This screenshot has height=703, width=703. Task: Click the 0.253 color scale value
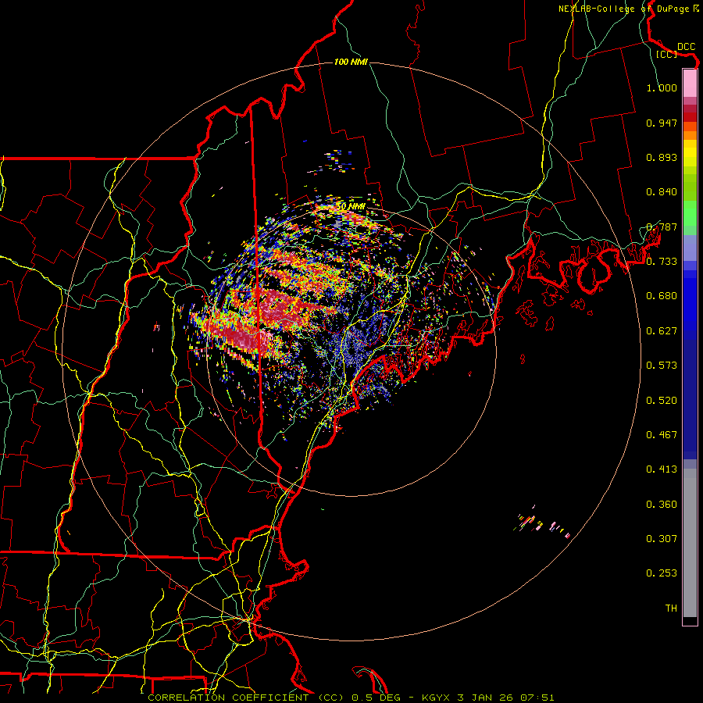coord(662,573)
